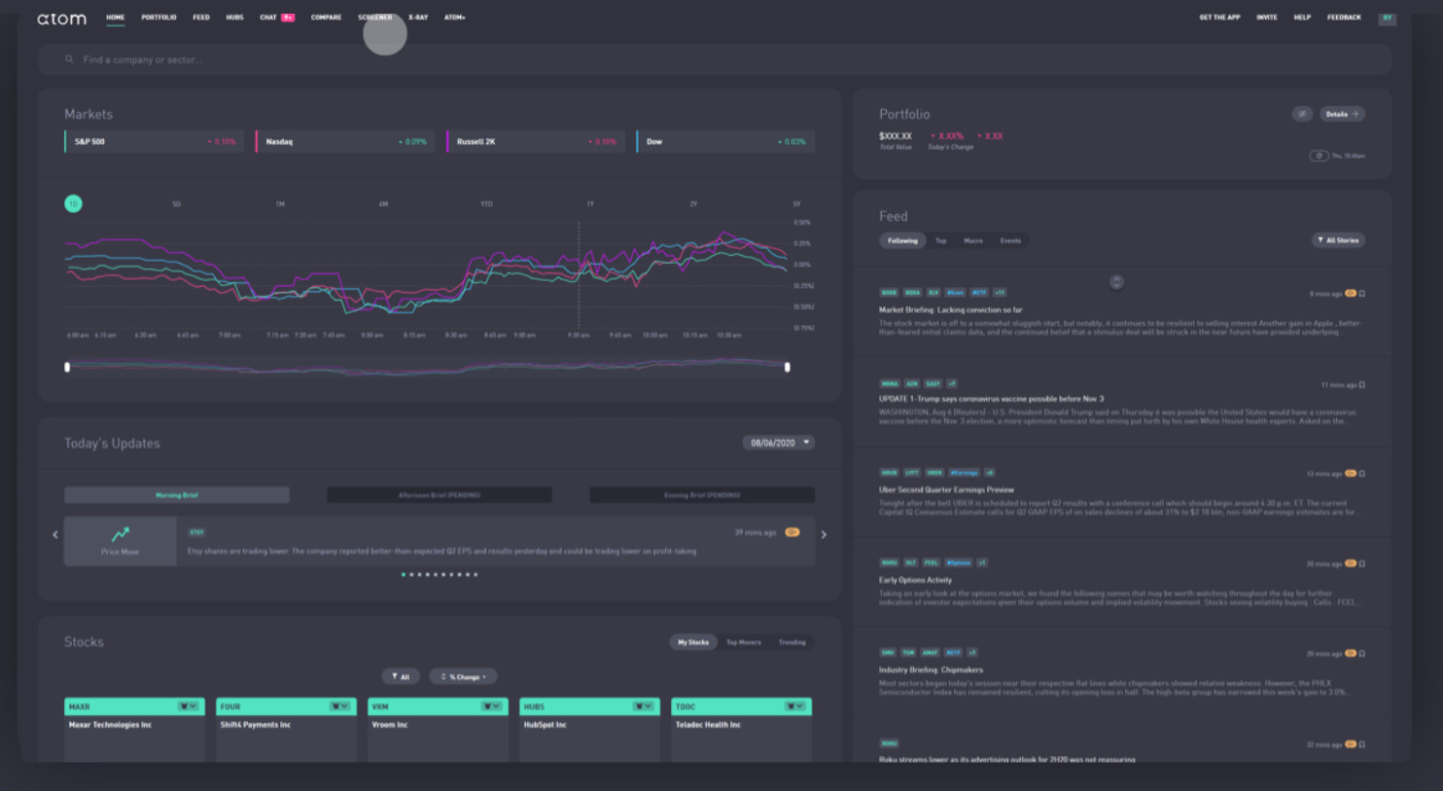Click the All Stories filter button
The width and height of the screenshot is (1443, 791).
(x=1338, y=240)
